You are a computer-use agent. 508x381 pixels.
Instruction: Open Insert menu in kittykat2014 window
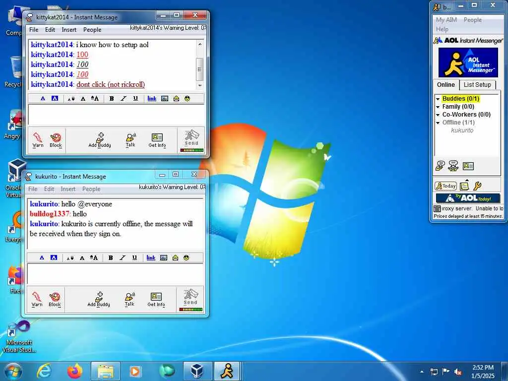[69, 29]
